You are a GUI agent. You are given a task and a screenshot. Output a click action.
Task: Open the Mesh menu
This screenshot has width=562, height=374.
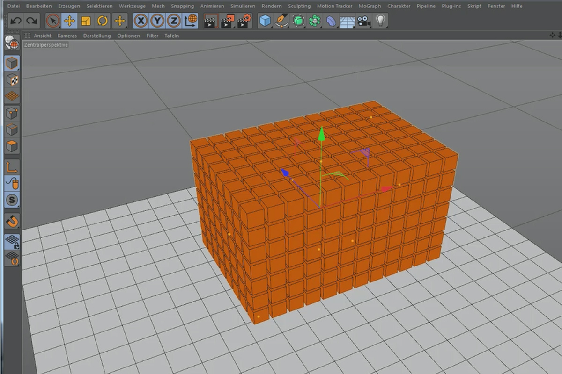(x=158, y=6)
